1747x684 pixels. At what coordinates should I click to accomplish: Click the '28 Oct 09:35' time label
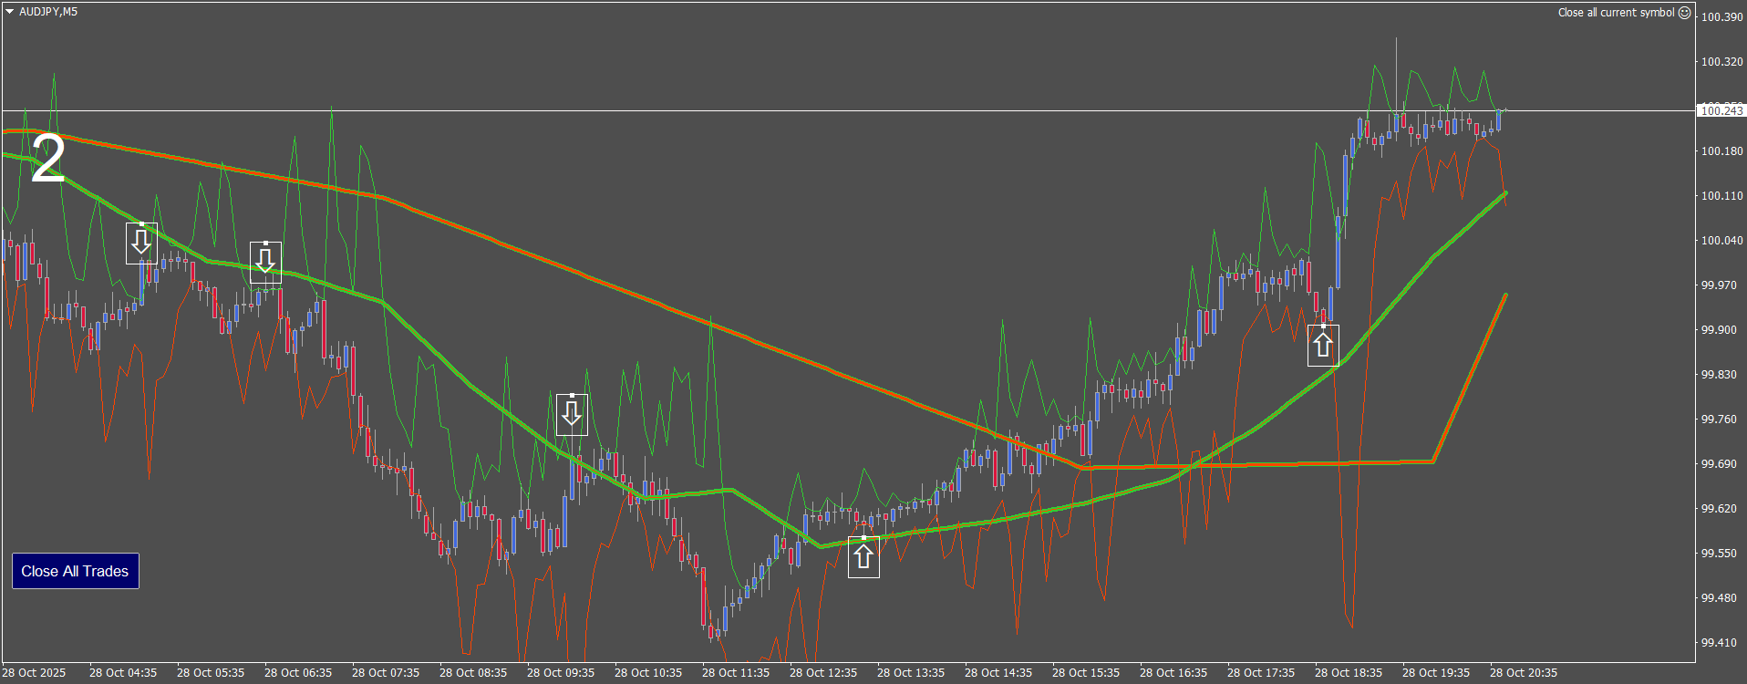[561, 673]
